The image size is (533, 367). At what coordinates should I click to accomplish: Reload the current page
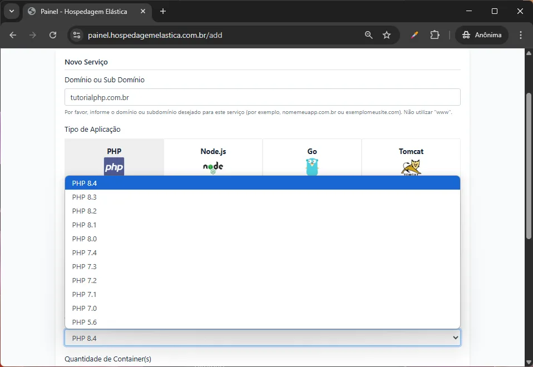[x=53, y=35]
